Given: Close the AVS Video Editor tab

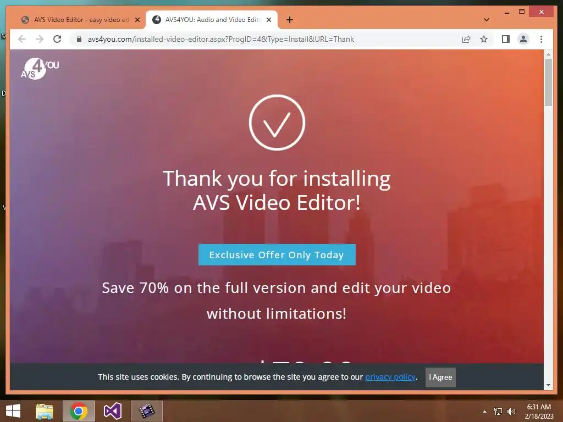Looking at the screenshot, I should [137, 20].
